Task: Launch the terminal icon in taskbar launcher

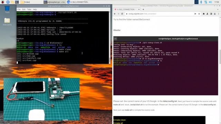Action: 17,2
